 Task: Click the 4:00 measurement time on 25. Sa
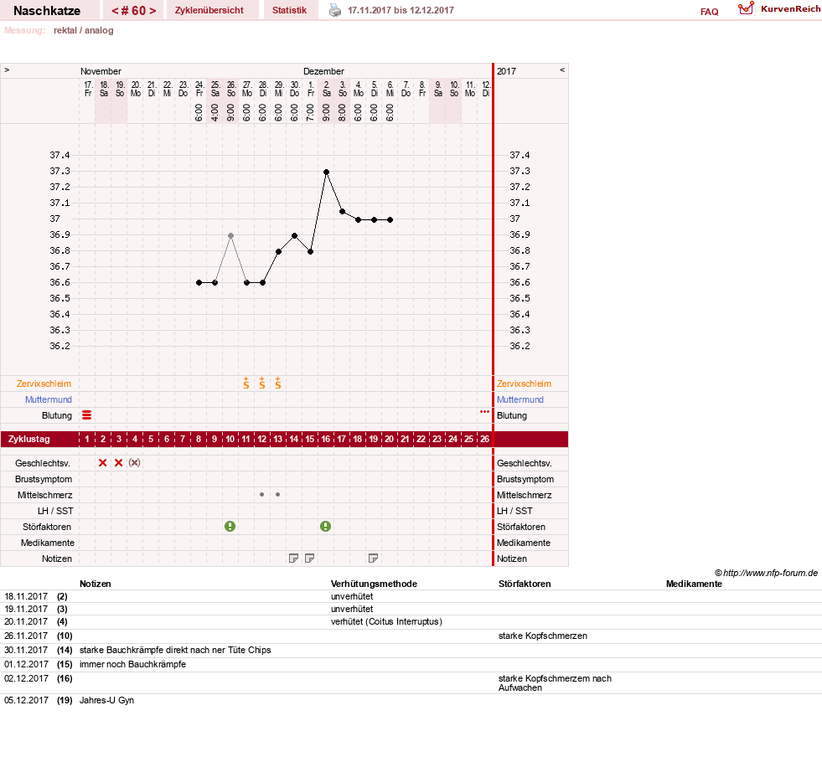pos(215,112)
